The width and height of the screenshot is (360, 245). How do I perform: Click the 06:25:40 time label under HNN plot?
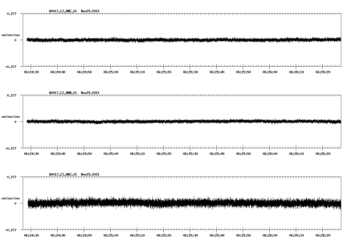click(x=217, y=154)
